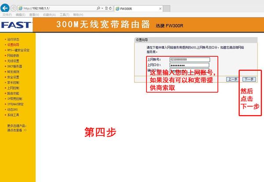
Task: Click the 上网口令 password field
Action: click(189, 65)
